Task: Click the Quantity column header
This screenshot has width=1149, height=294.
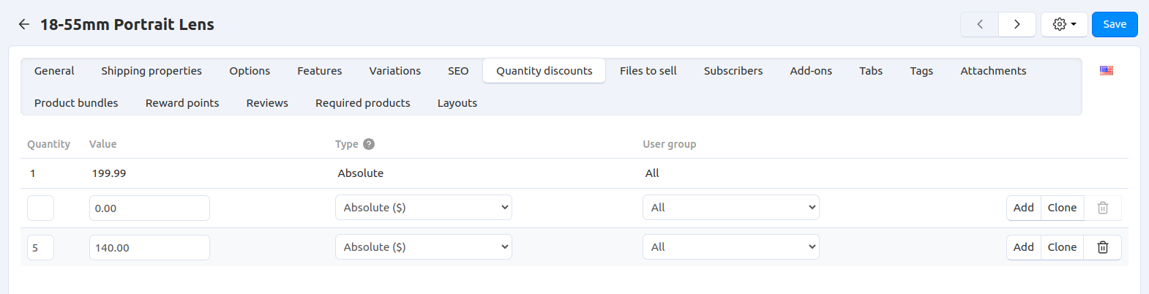Action: (49, 144)
